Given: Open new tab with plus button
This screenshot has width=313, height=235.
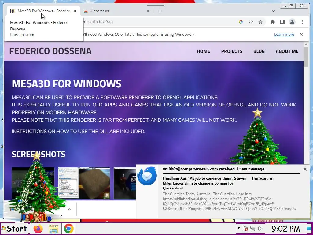Looking at the screenshot, I should click(x=160, y=11).
